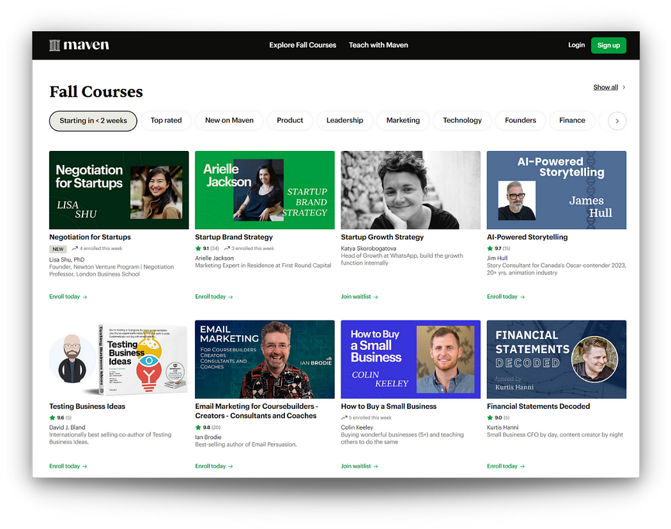Open Negotiation for Startups course thumbnail
The width and height of the screenshot is (671, 529).
click(119, 190)
